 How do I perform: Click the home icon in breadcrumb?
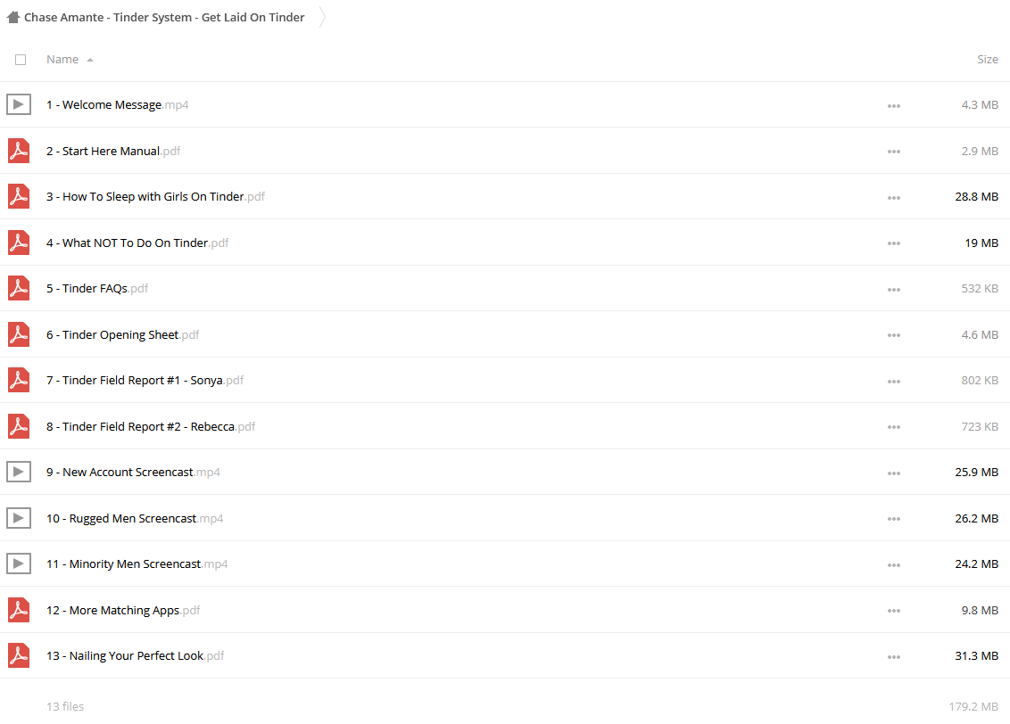[13, 17]
